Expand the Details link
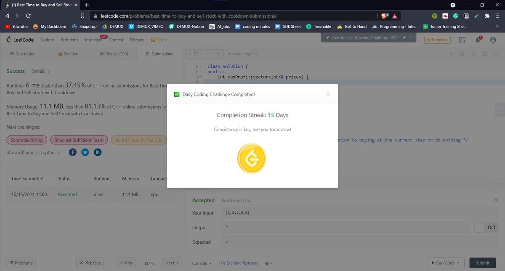This screenshot has height=271, width=505. [40, 72]
